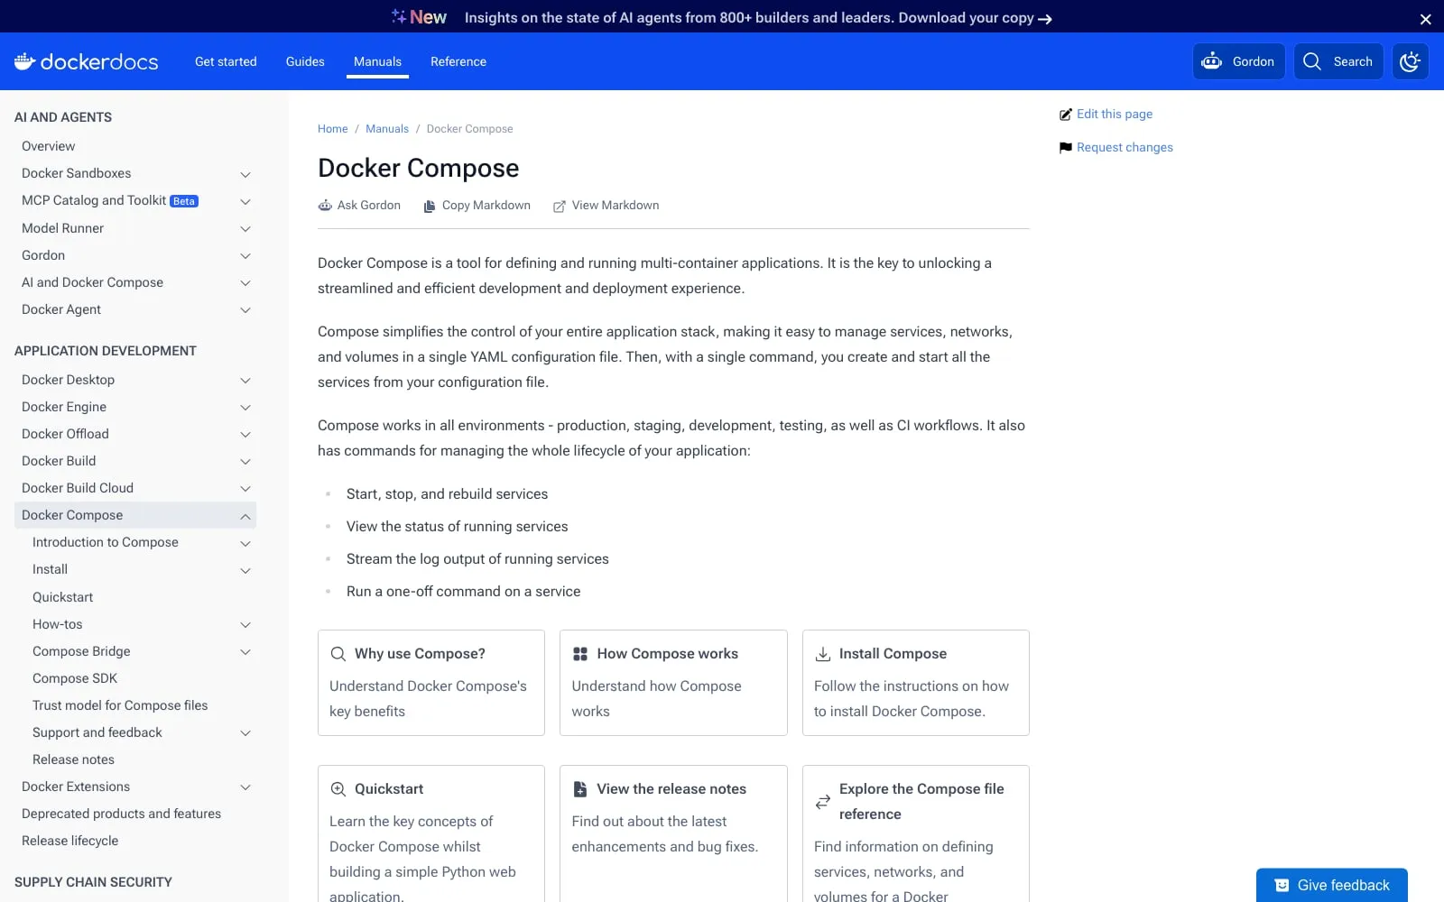Expand How-tos chevron
The height and width of the screenshot is (902, 1444).
[245, 625]
